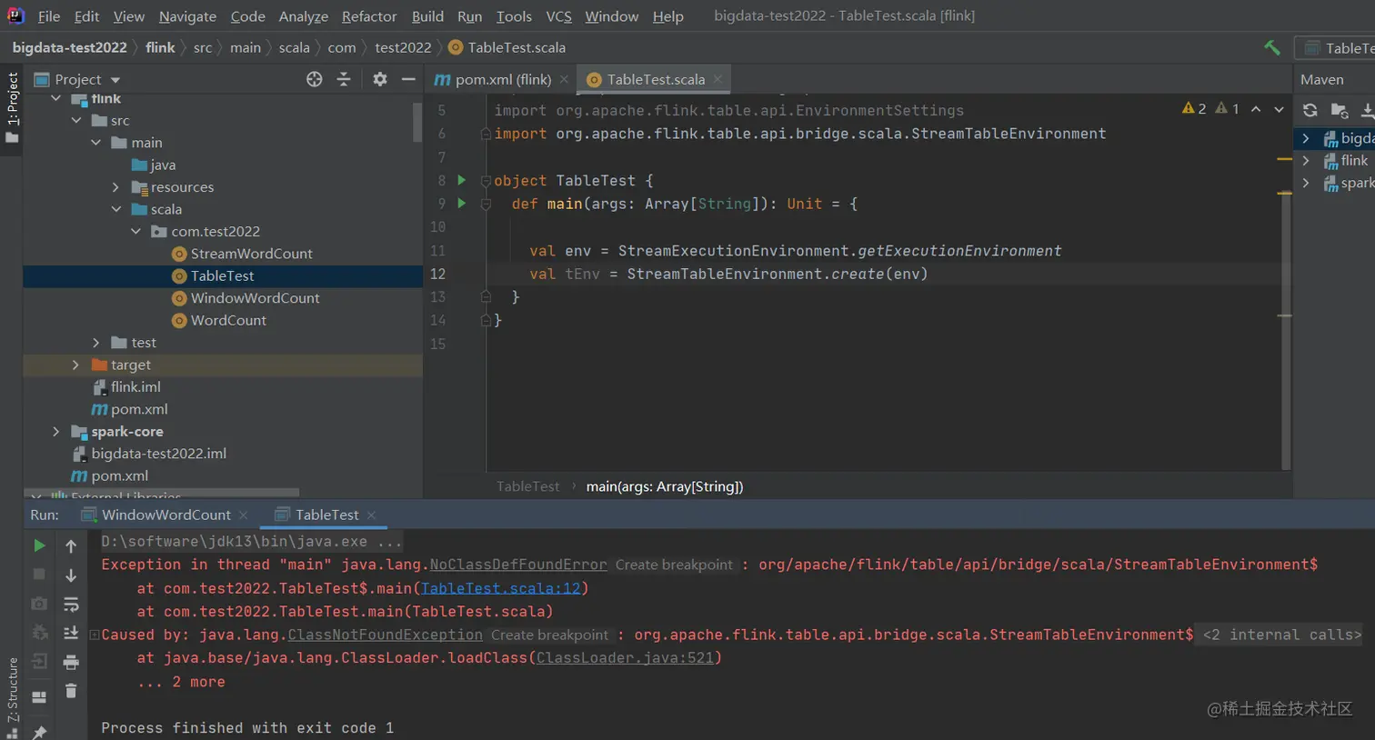Image resolution: width=1375 pixels, height=740 pixels.
Task: Click Create breakpoint next to NoClassDefFoundError
Action: tap(674, 565)
